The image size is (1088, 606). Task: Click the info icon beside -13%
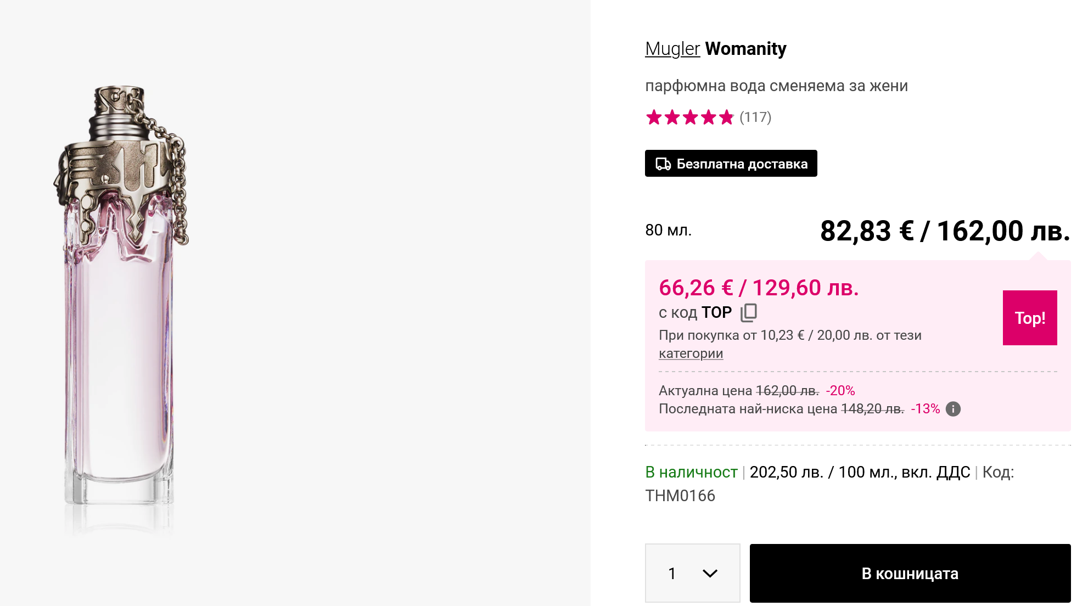tap(954, 409)
